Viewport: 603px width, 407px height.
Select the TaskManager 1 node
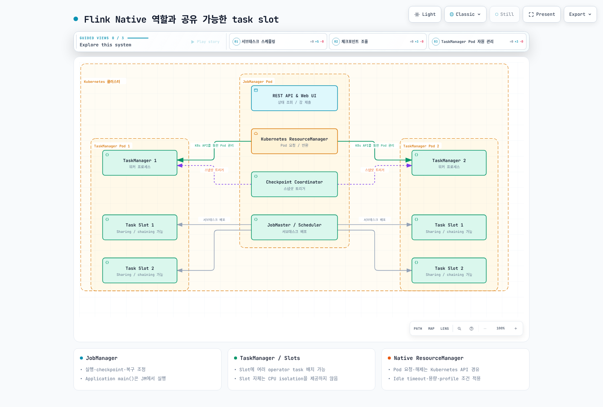pyautogui.click(x=140, y=163)
